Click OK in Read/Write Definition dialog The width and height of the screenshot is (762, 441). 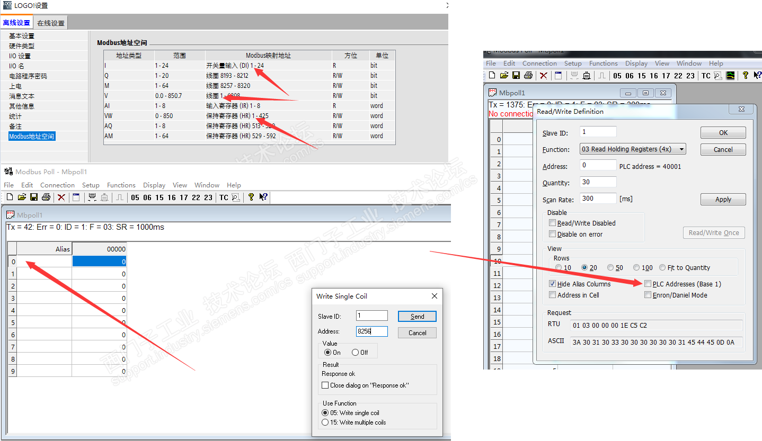723,133
